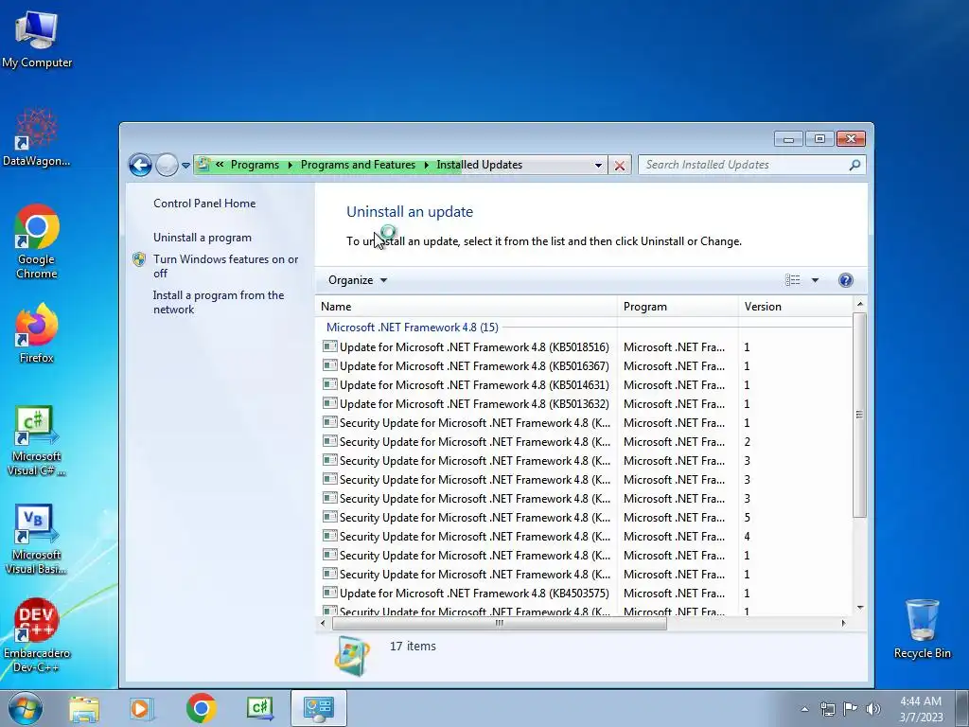969x727 pixels.
Task: Open Chrome from the taskbar
Action: (201, 708)
